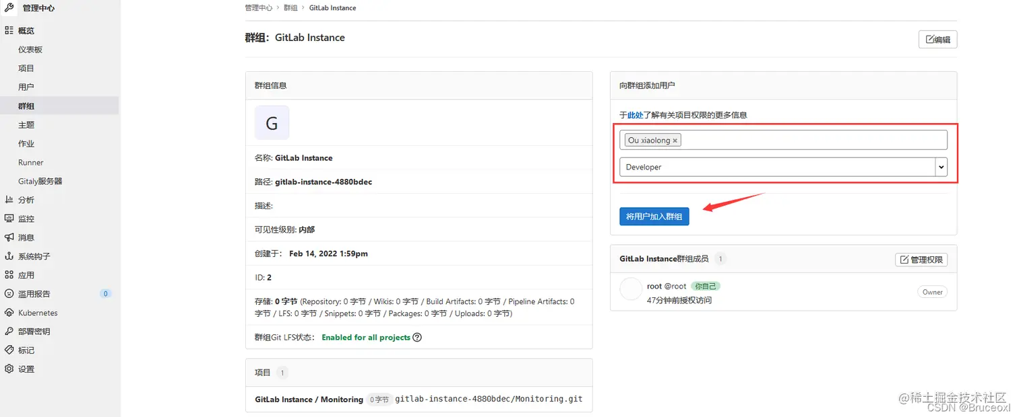Image resolution: width=1019 pixels, height=417 pixels.
Task: Click 将用户加入群组 button
Action: pyautogui.click(x=654, y=217)
